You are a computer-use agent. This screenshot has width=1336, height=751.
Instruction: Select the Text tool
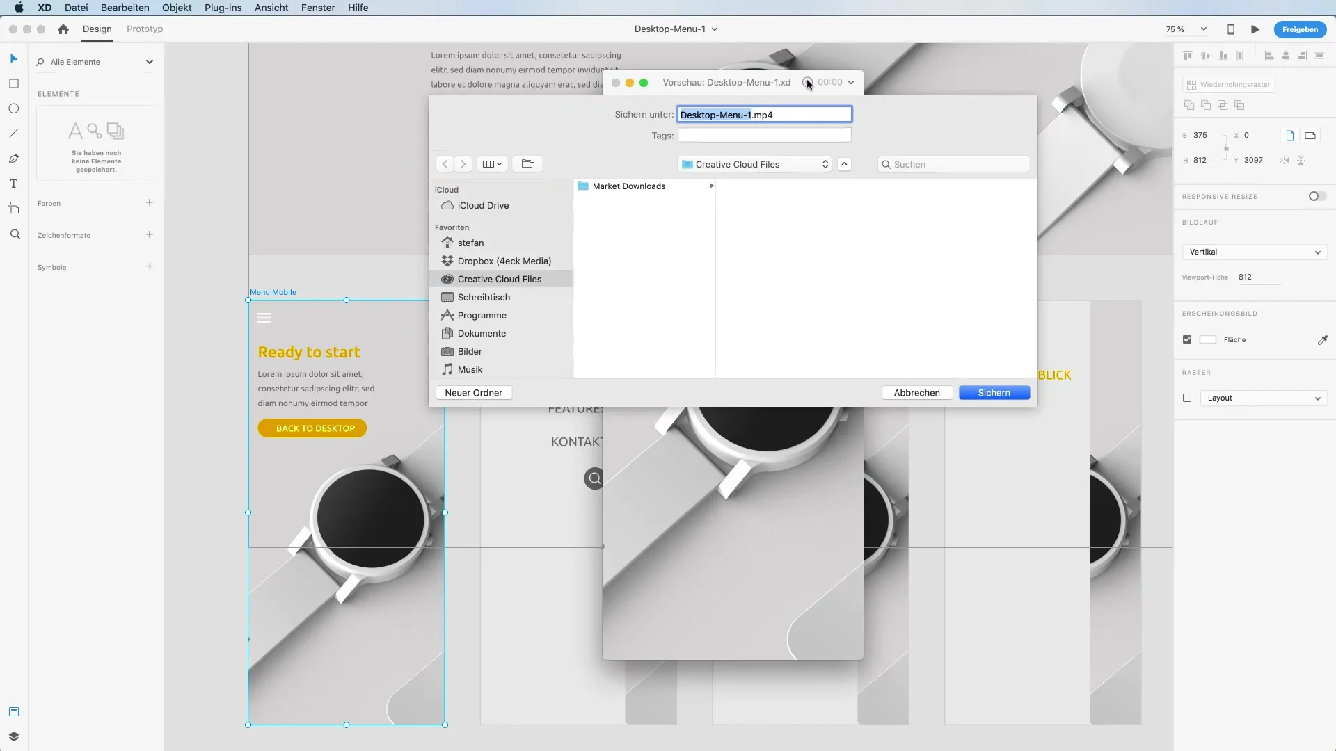[x=13, y=184]
